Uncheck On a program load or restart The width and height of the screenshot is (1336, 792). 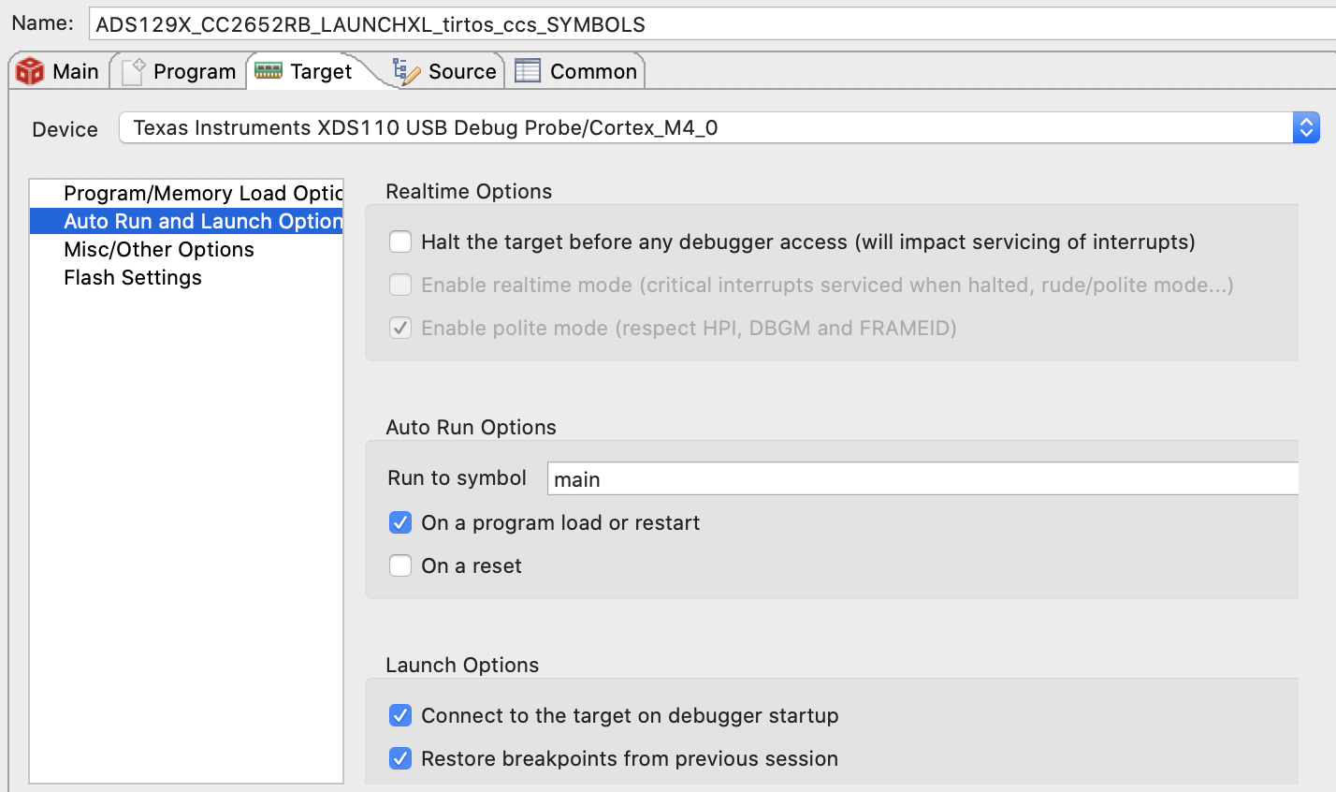point(400,522)
